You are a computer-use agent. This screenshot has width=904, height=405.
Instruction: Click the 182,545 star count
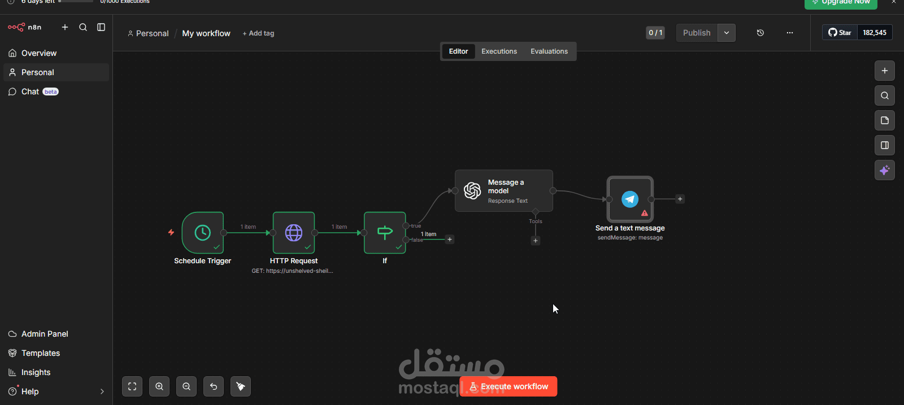tap(875, 32)
